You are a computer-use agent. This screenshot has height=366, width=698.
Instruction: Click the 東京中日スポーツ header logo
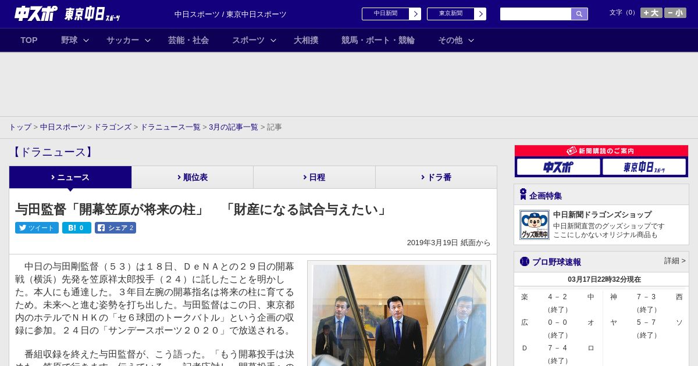(92, 15)
